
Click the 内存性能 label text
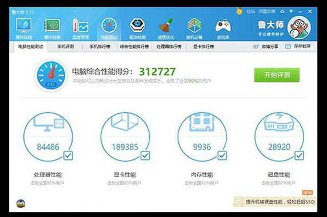202,175
